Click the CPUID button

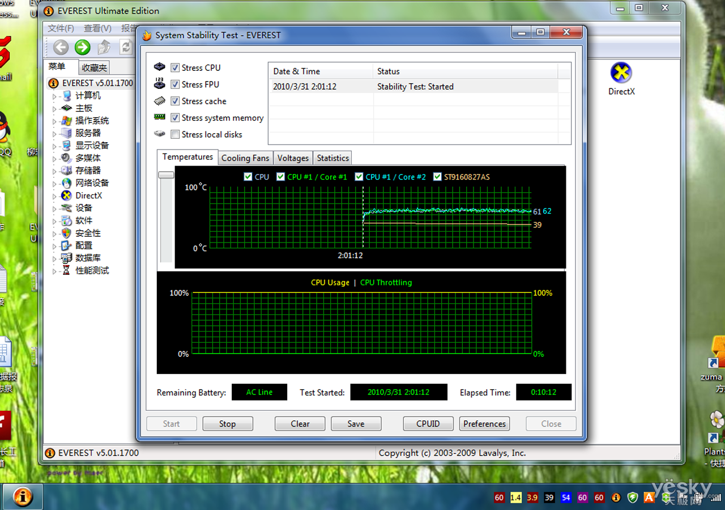pos(428,424)
